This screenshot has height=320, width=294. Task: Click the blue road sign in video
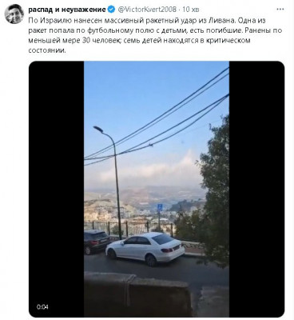click(x=160, y=207)
